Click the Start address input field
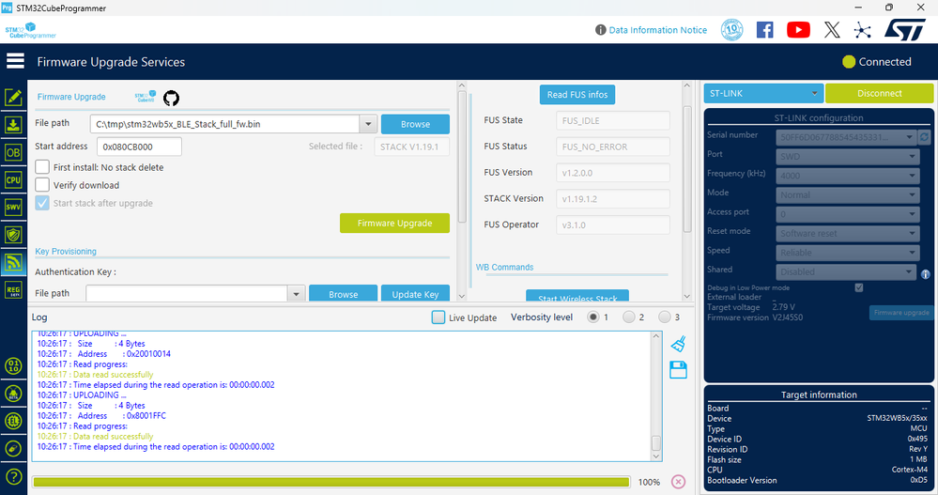Screen dimensions: 938x495 pyautogui.click(x=139, y=146)
